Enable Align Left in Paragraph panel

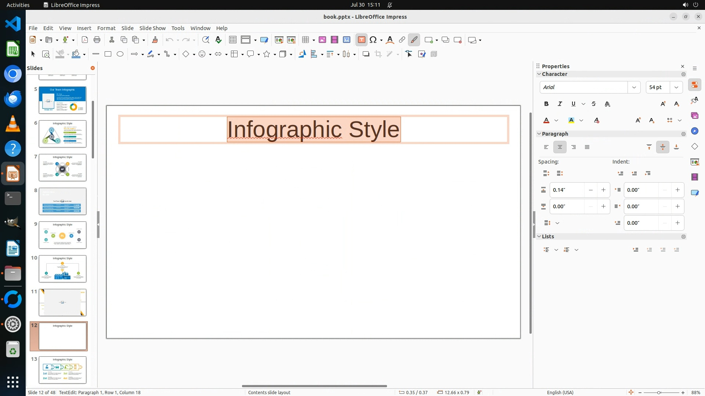(x=546, y=147)
